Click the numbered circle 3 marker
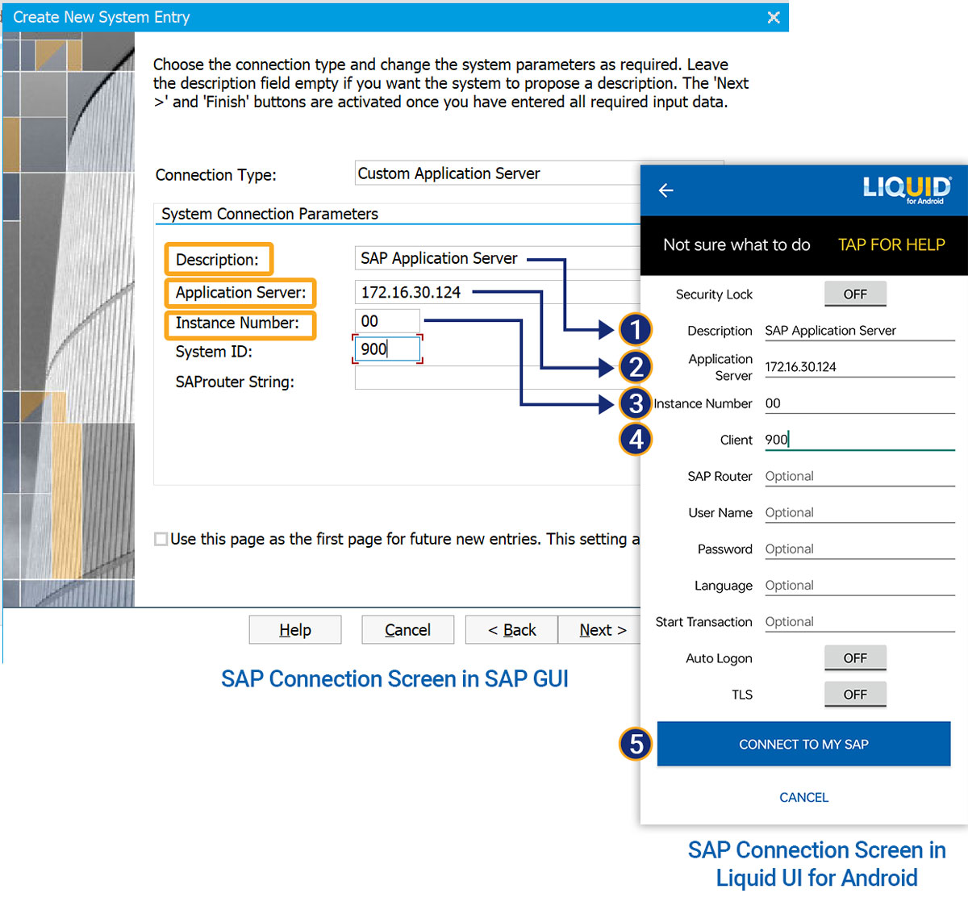 point(636,403)
